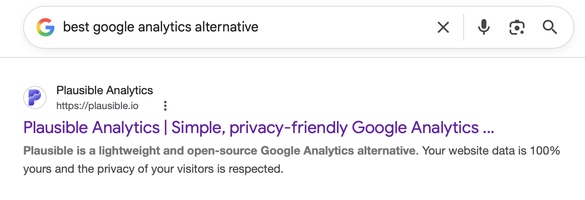Start voice search with microphone icon
585x200 pixels.
point(483,28)
